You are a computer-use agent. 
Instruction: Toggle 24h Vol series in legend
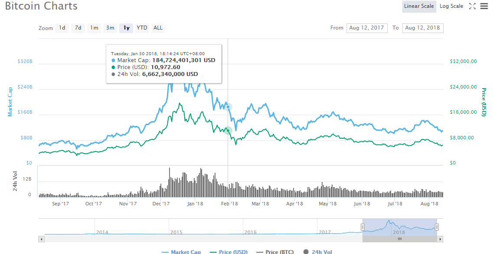317,252
